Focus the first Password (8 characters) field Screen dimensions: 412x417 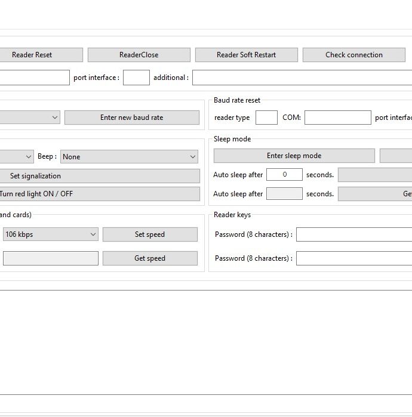[354, 234]
